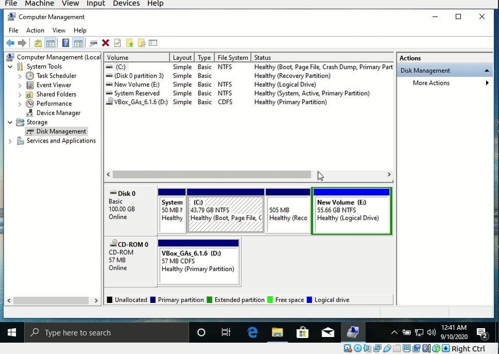
Task: Open the View menu of Computer Management
Action: coord(59,30)
